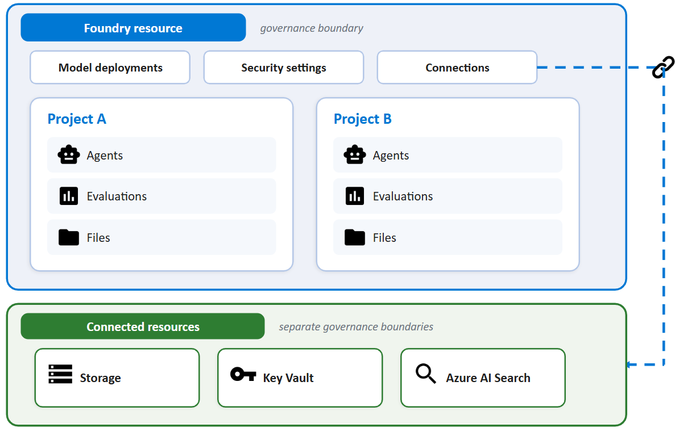The height and width of the screenshot is (436, 675).
Task: Click the Storage label
Action: (100, 378)
